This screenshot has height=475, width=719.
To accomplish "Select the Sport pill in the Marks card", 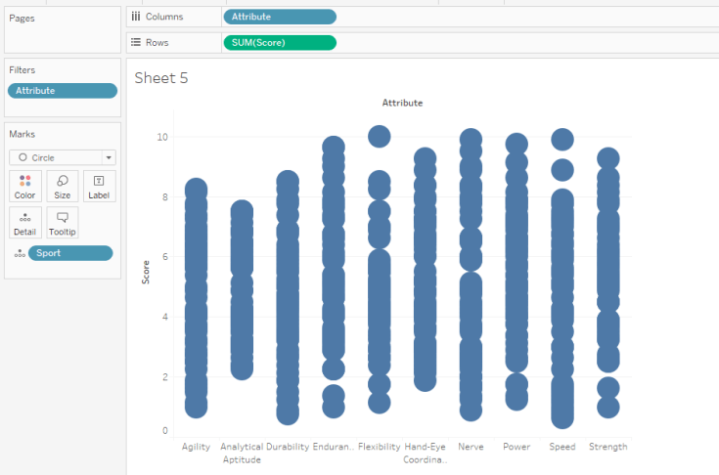I will (70, 253).
